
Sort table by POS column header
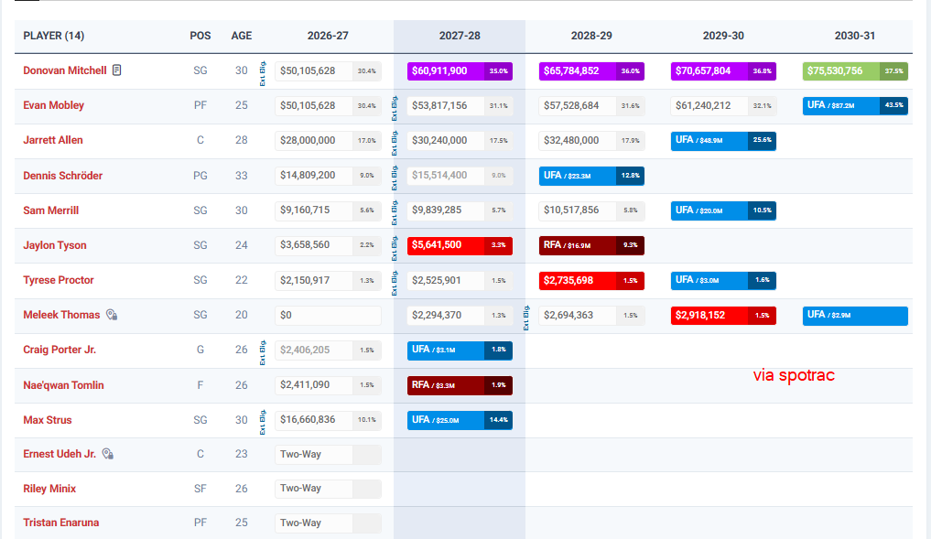[x=200, y=36]
